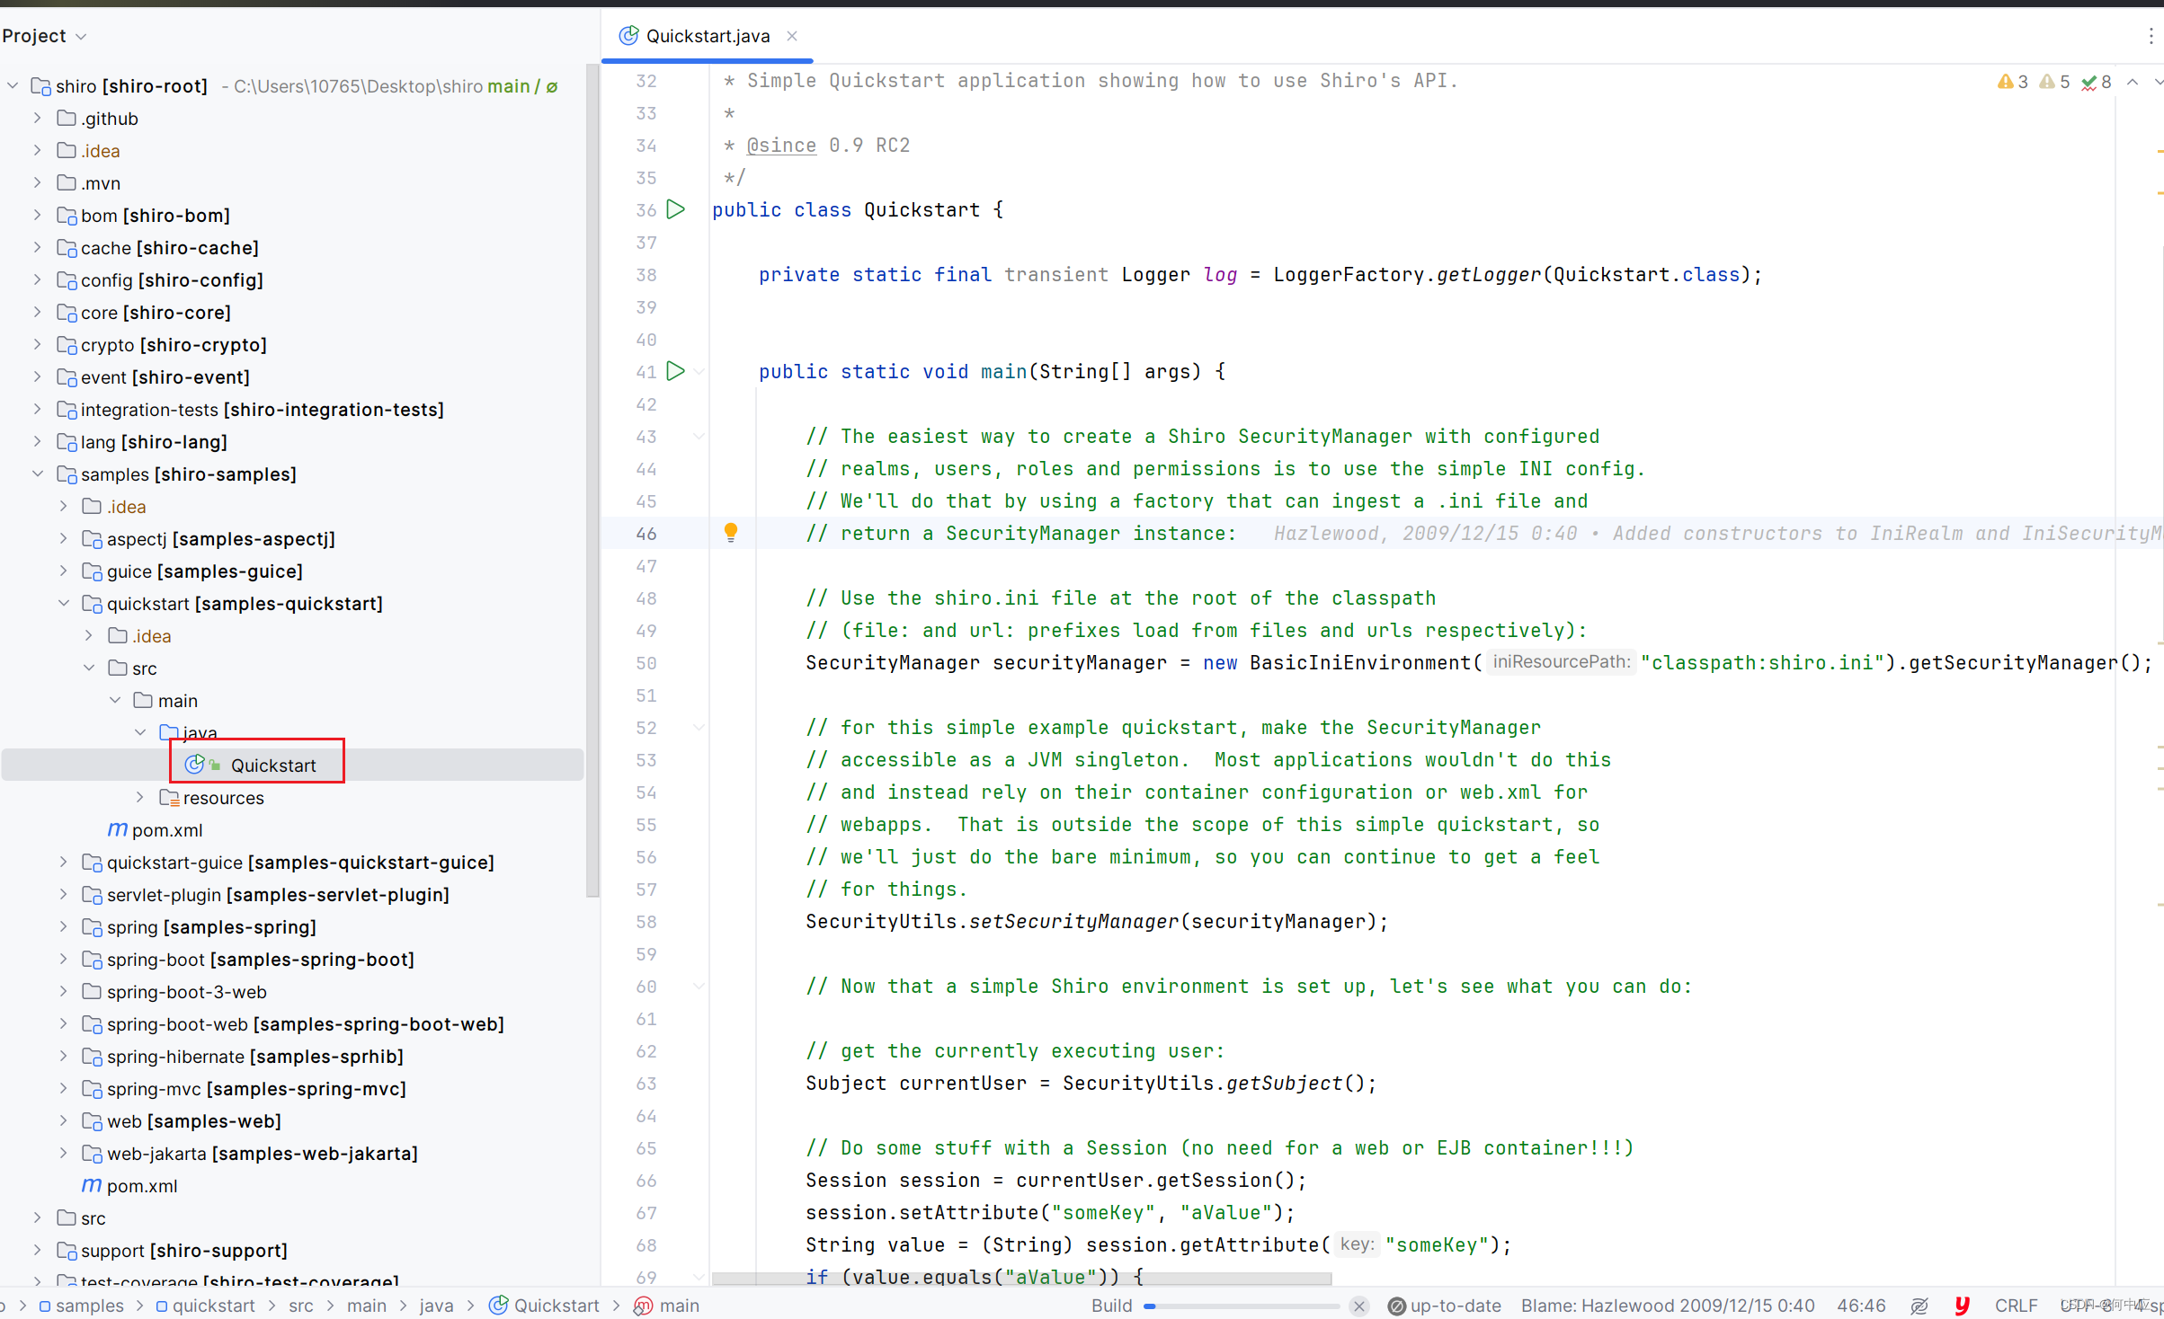Viewport: 2164px width, 1319px height.
Task: Switch to the Quickstart.java editor tab
Action: pyautogui.click(x=708, y=36)
